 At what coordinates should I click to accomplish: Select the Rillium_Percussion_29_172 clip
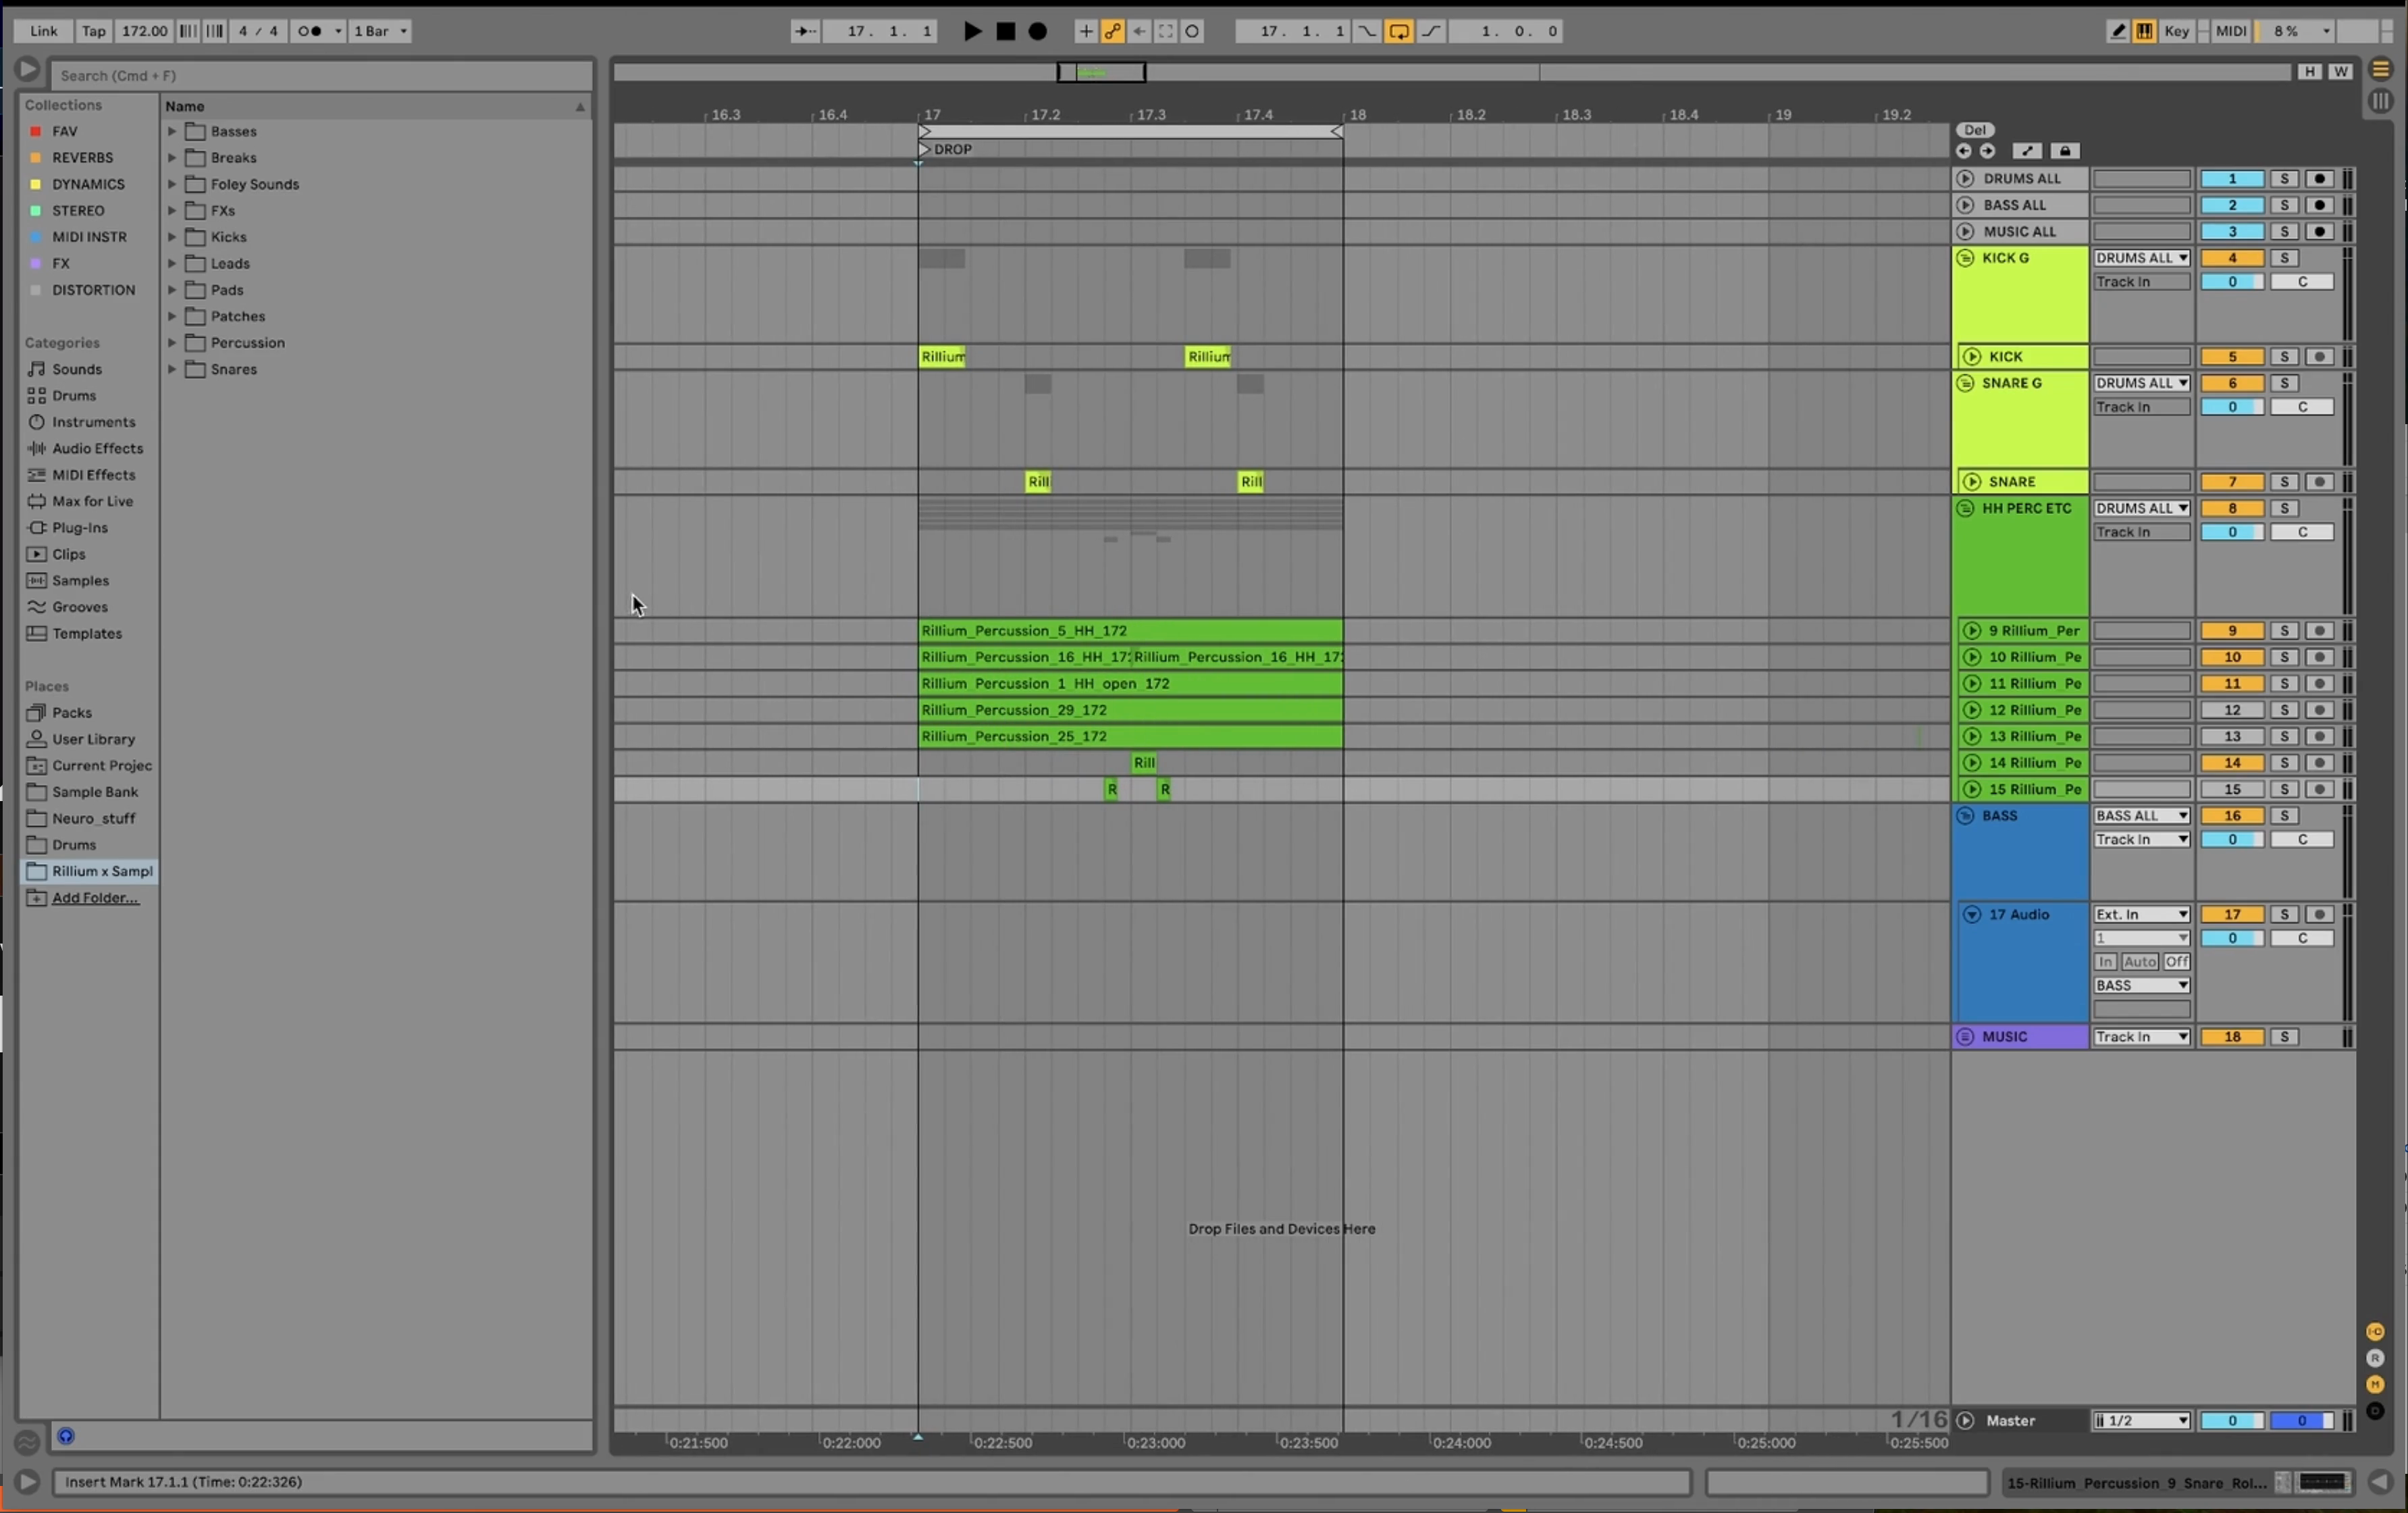pyautogui.click(x=1130, y=710)
